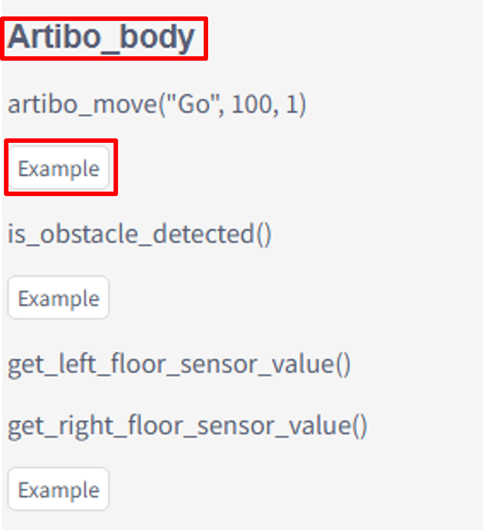
Task: Open the Example for is_obstacle_detected()
Action: (x=59, y=298)
